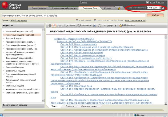The image size is (168, 117).
Task: Open Статья 147. Место реализации товаров
Action: tap(83, 55)
